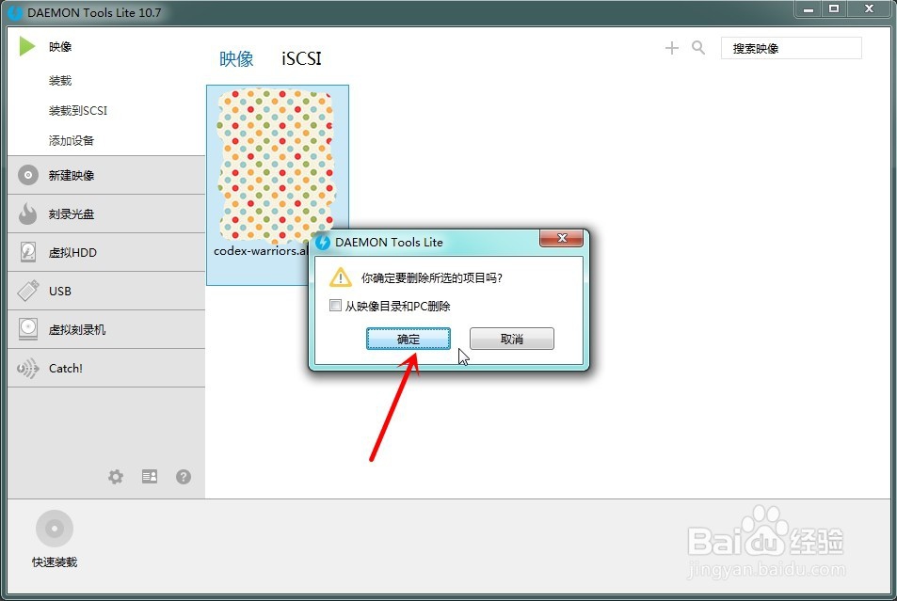Click the news panel icon
The image size is (897, 601).
tap(150, 476)
